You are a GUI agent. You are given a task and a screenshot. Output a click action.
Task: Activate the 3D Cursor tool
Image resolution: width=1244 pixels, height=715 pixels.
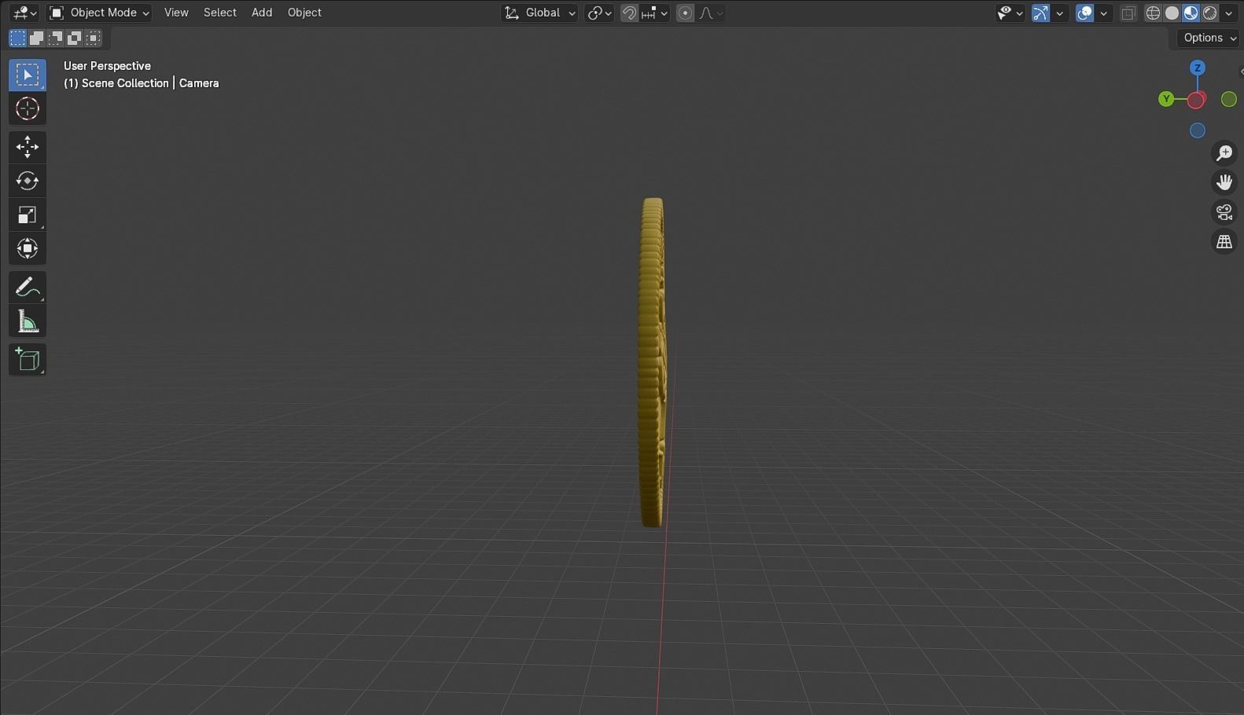click(x=28, y=109)
